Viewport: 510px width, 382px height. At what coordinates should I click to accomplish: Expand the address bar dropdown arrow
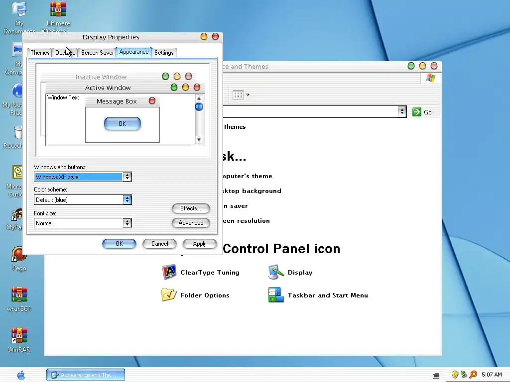(x=402, y=112)
